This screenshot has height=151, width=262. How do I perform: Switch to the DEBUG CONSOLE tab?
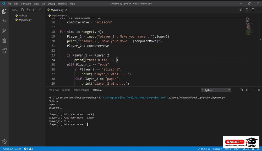tap(81, 90)
